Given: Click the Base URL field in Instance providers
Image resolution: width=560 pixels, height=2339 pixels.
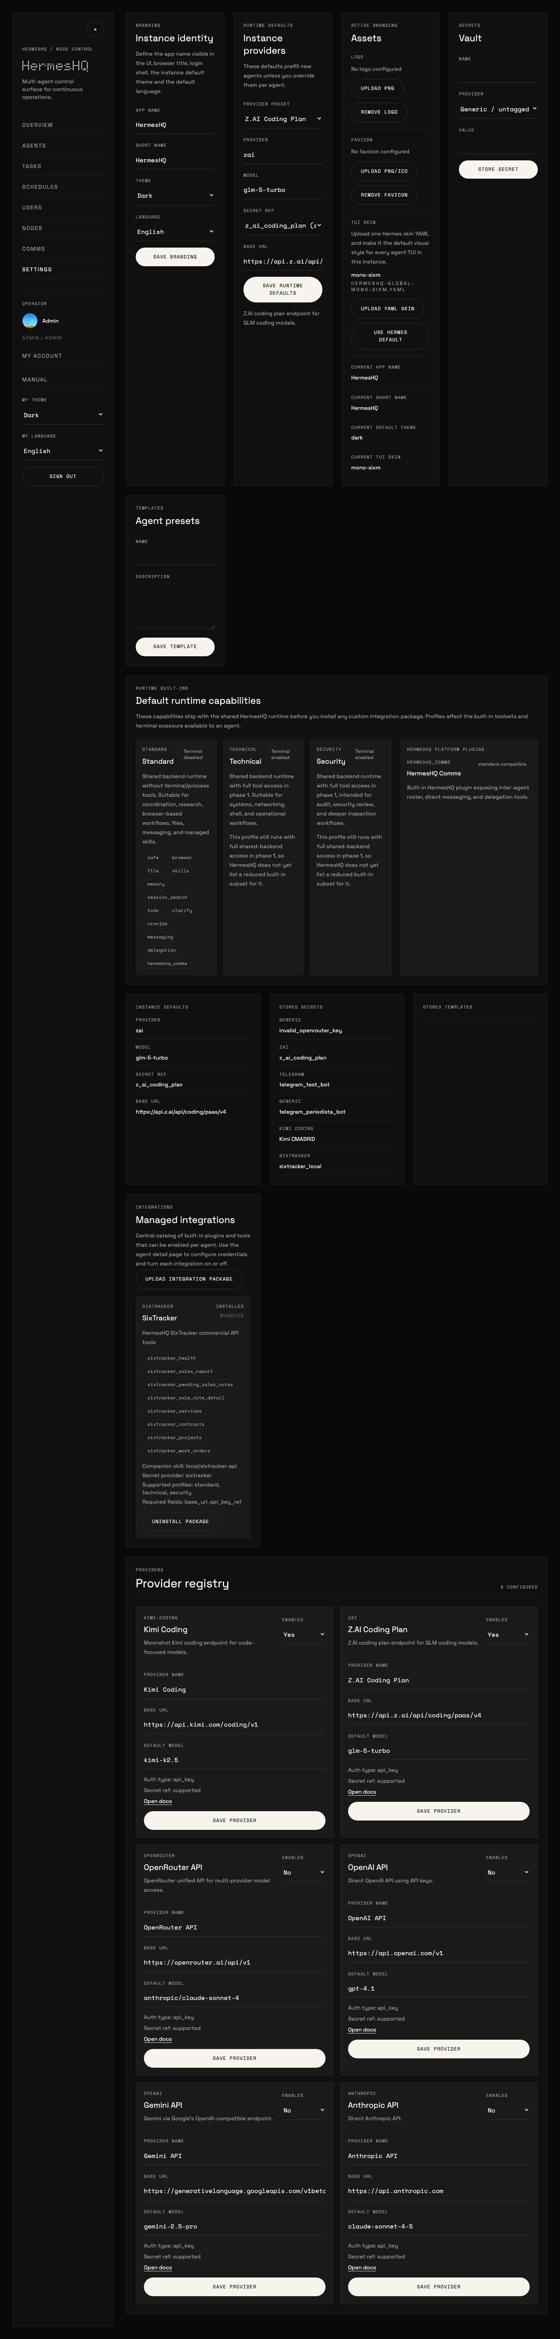Looking at the screenshot, I should click(282, 262).
